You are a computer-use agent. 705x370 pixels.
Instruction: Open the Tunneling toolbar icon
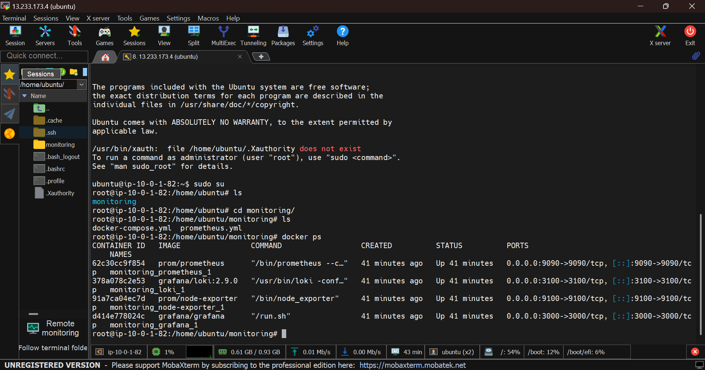point(253,36)
